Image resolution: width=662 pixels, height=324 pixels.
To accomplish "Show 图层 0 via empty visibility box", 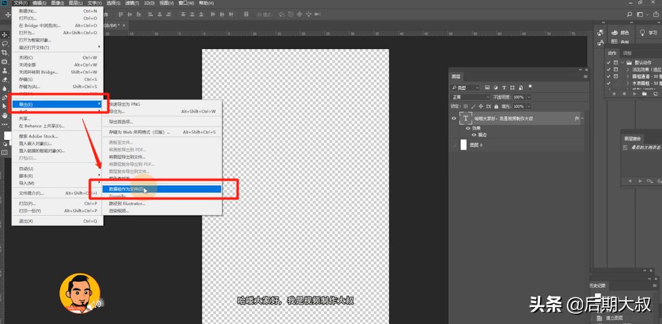I will point(454,145).
